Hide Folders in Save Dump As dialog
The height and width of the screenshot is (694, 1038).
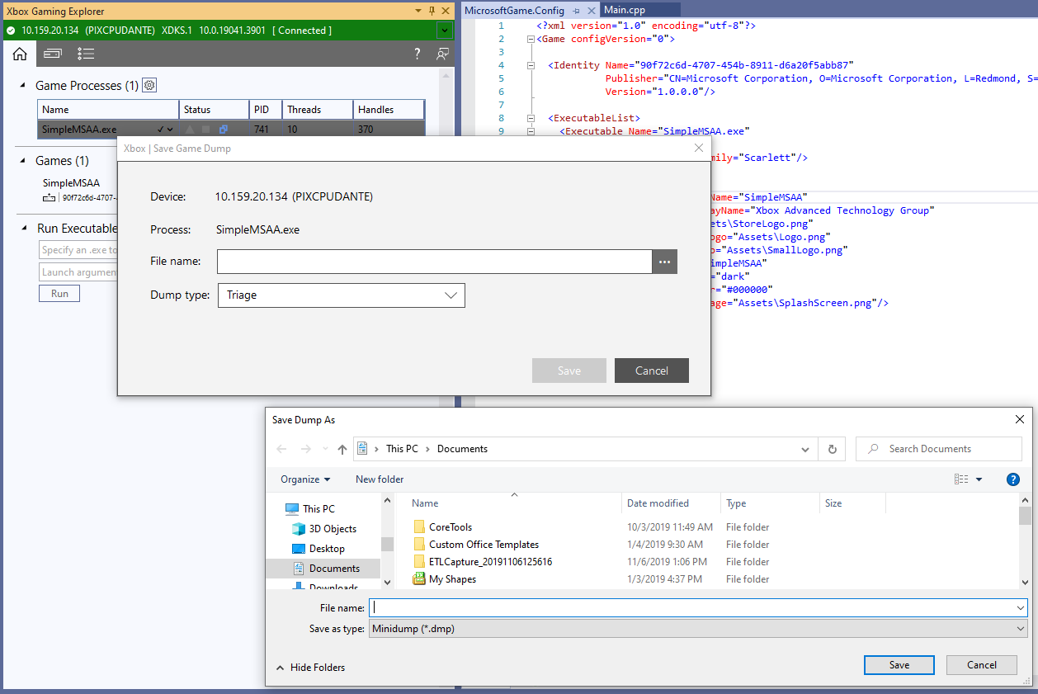[x=310, y=668]
